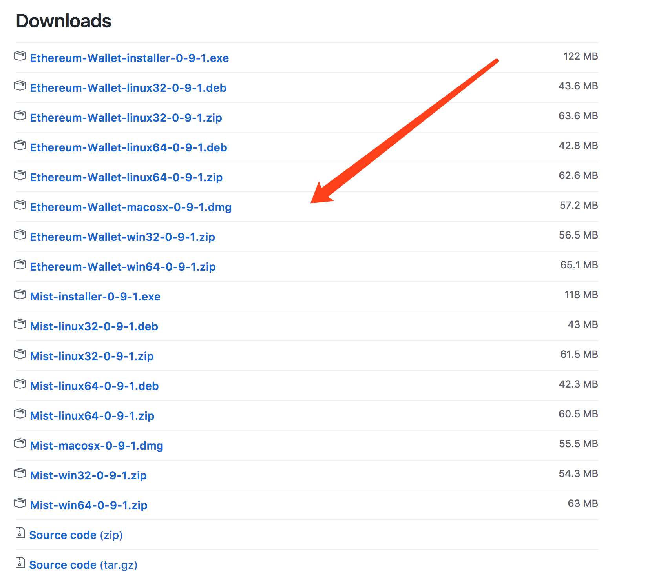Click package icon beside Ethereum-Wallet-macosx-0-9-1.dmg
650x579 pixels.
(20, 205)
